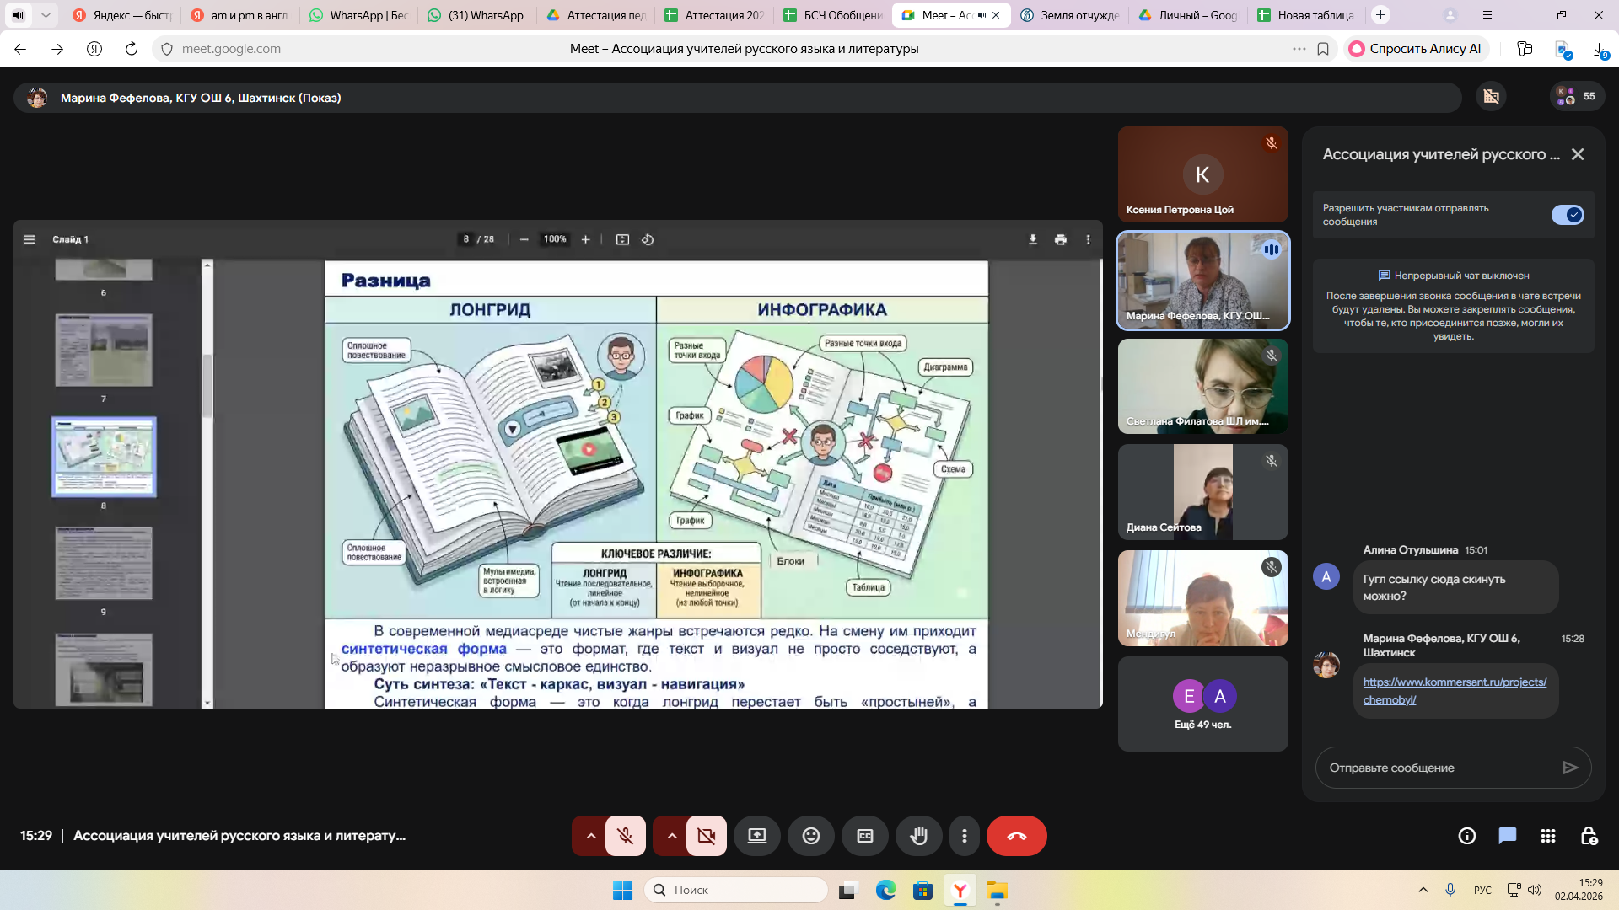Turn on the camera button

[x=706, y=836]
